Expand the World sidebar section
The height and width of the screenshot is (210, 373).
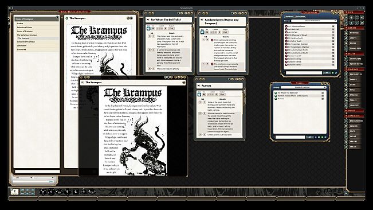coord(354,111)
